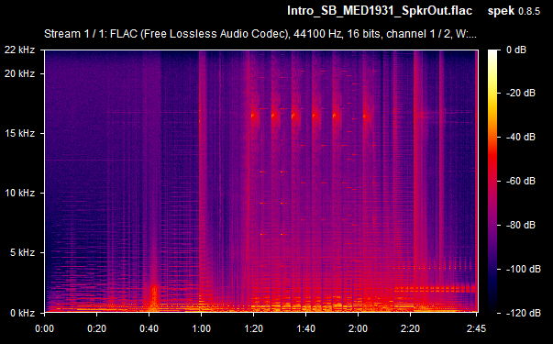
Task: Click the 0 kHz frequency axis label
Action: tap(22, 313)
